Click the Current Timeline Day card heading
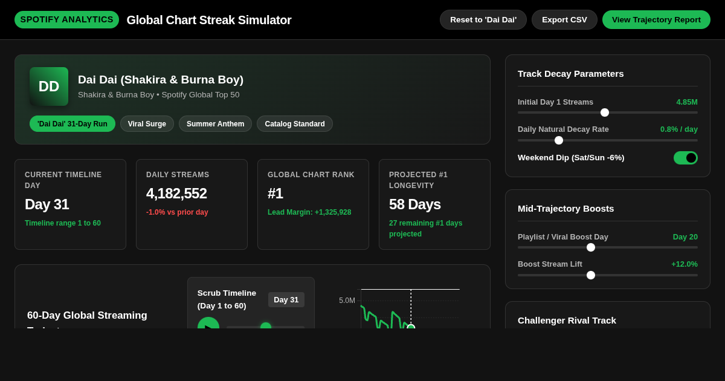 [x=63, y=180]
